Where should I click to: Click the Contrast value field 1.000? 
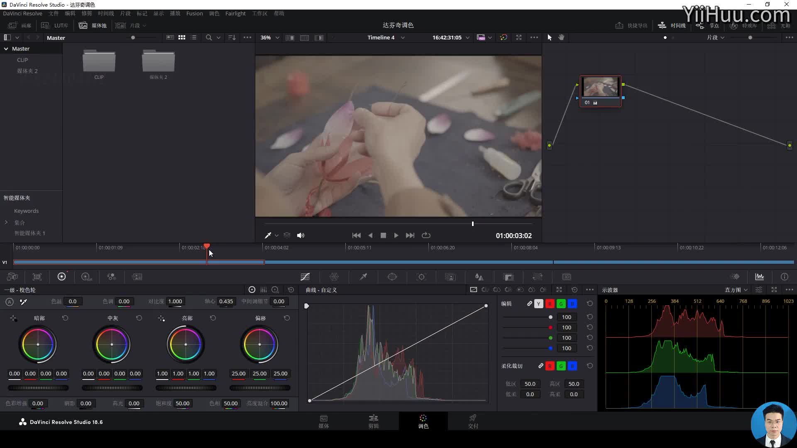coord(175,302)
